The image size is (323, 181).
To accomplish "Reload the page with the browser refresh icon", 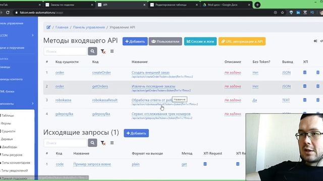I will pyautogui.click(x=8, y=13).
